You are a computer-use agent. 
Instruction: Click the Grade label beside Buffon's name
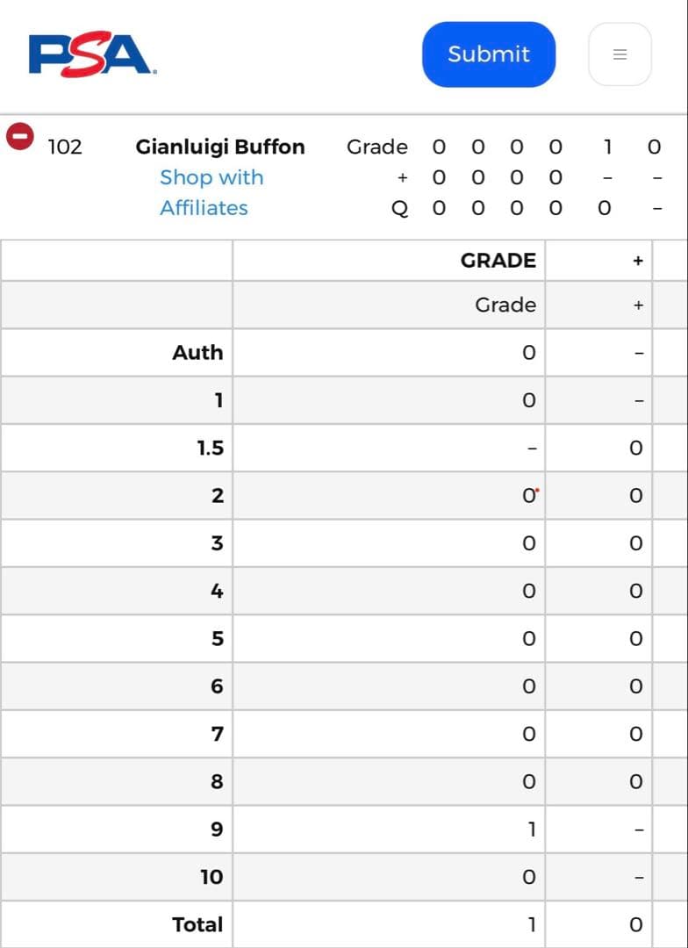[x=377, y=147]
